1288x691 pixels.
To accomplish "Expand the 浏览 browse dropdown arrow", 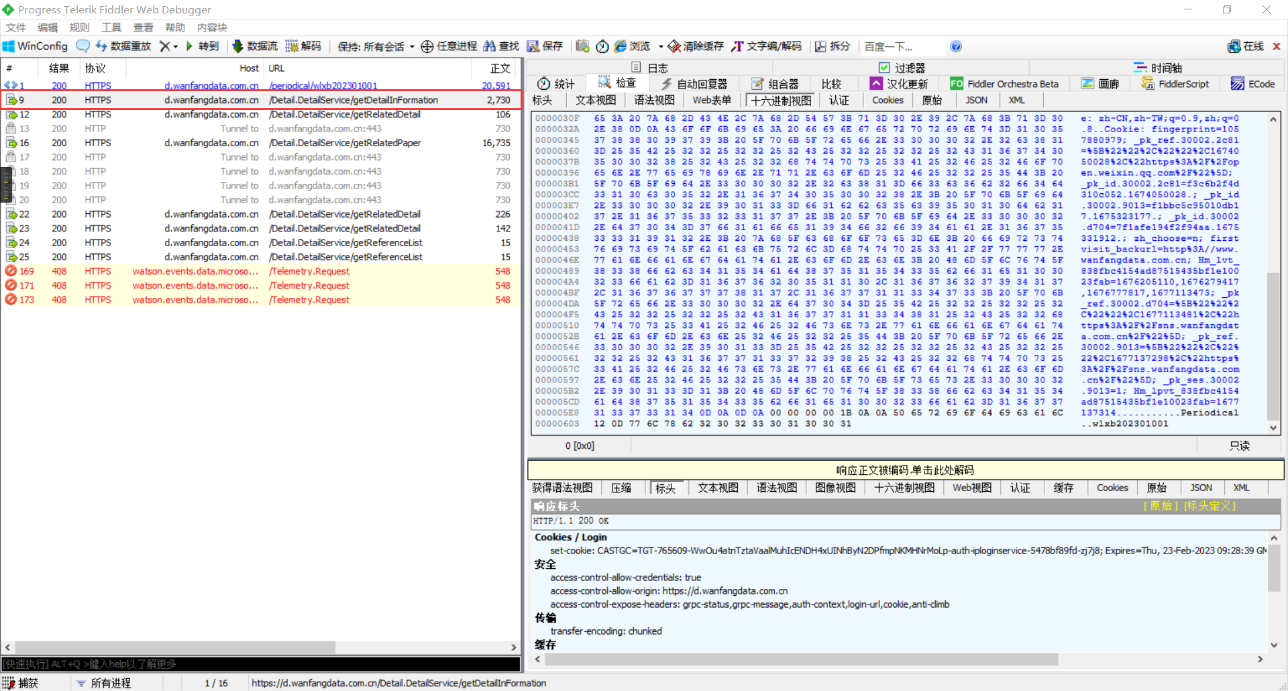I will tap(661, 46).
